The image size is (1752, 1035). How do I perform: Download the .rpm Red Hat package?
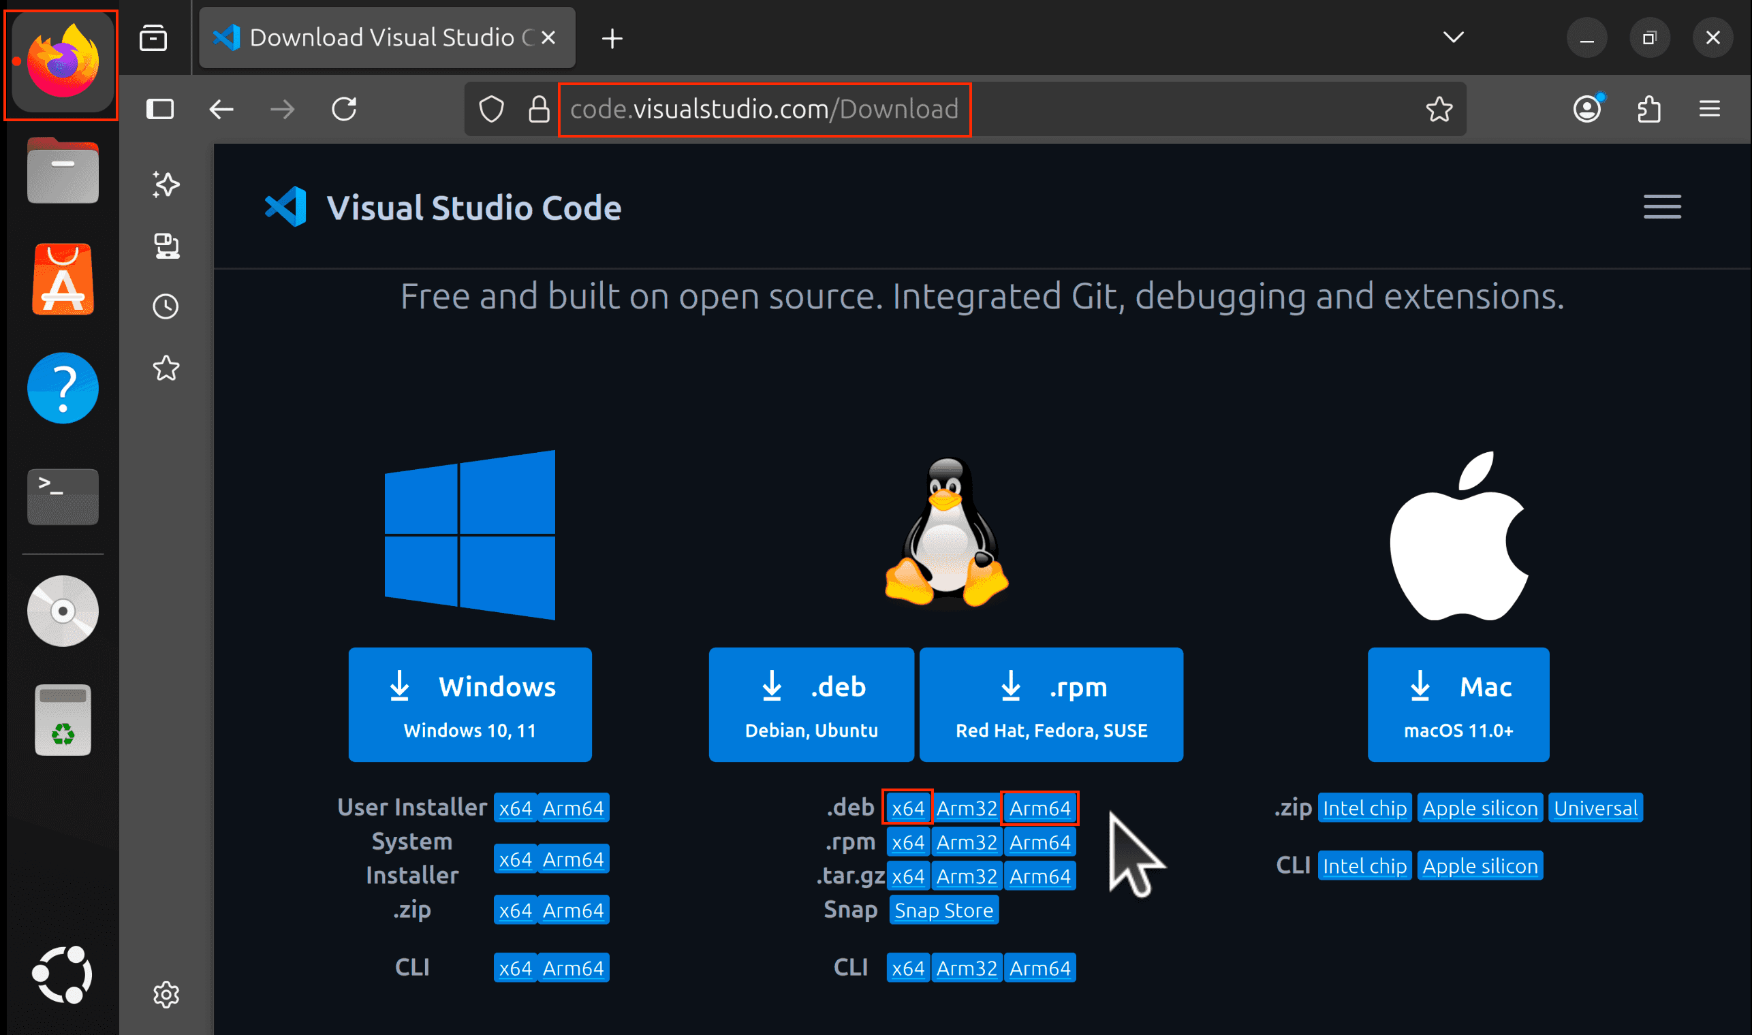(1051, 705)
